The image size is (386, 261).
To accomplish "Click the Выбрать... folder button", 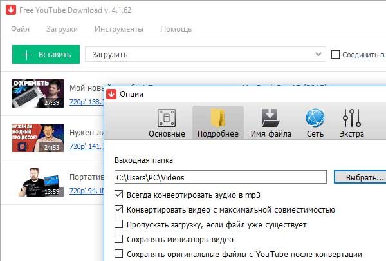I will pyautogui.click(x=360, y=177).
